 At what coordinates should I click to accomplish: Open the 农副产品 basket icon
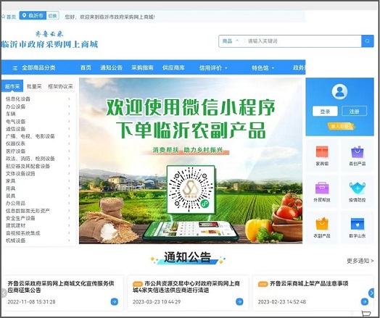322,224
